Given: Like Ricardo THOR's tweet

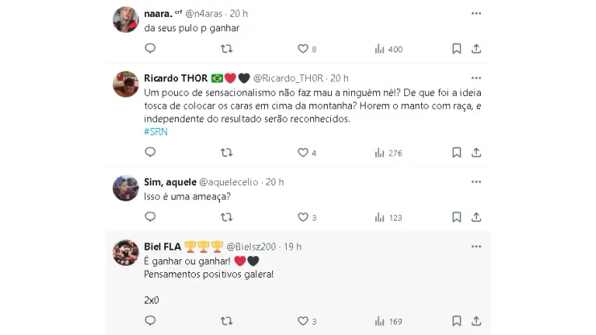Looking at the screenshot, I should (303, 153).
